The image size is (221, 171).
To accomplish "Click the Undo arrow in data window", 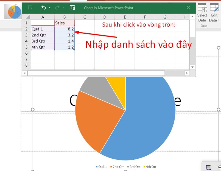I will 43,8.
